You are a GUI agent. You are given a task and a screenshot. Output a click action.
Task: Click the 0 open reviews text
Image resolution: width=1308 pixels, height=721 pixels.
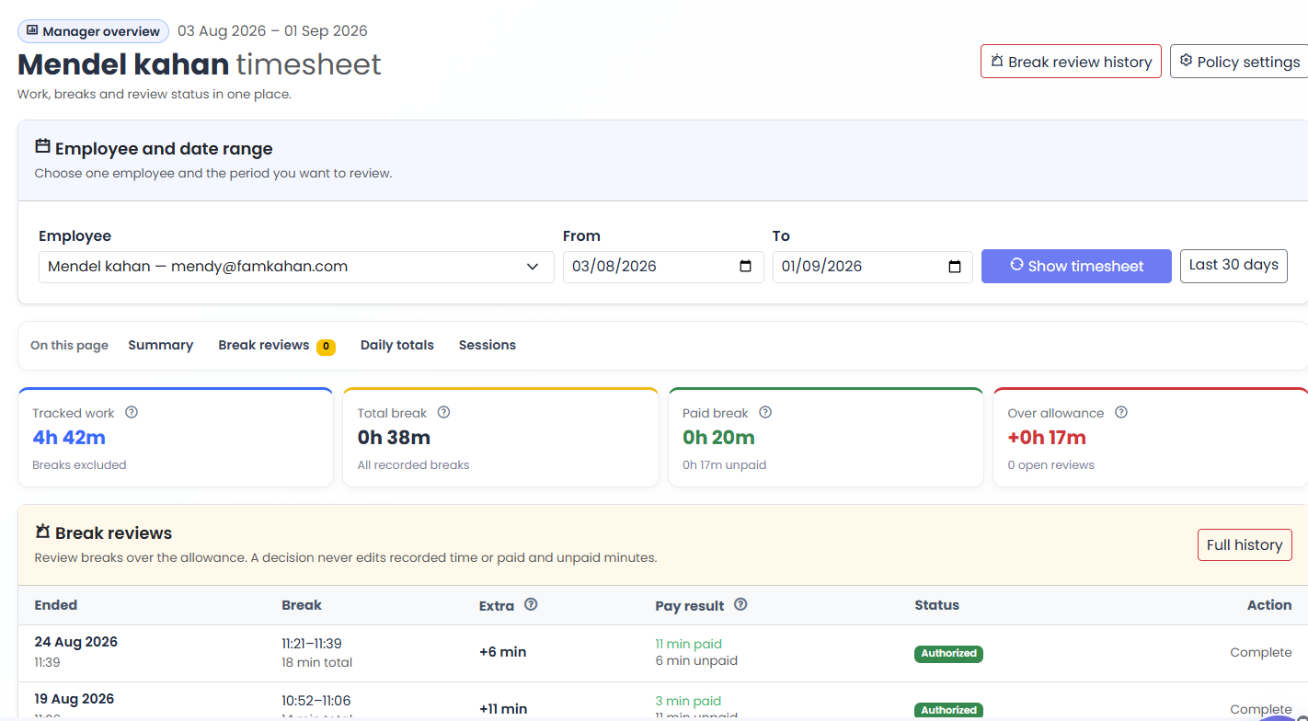(1050, 465)
